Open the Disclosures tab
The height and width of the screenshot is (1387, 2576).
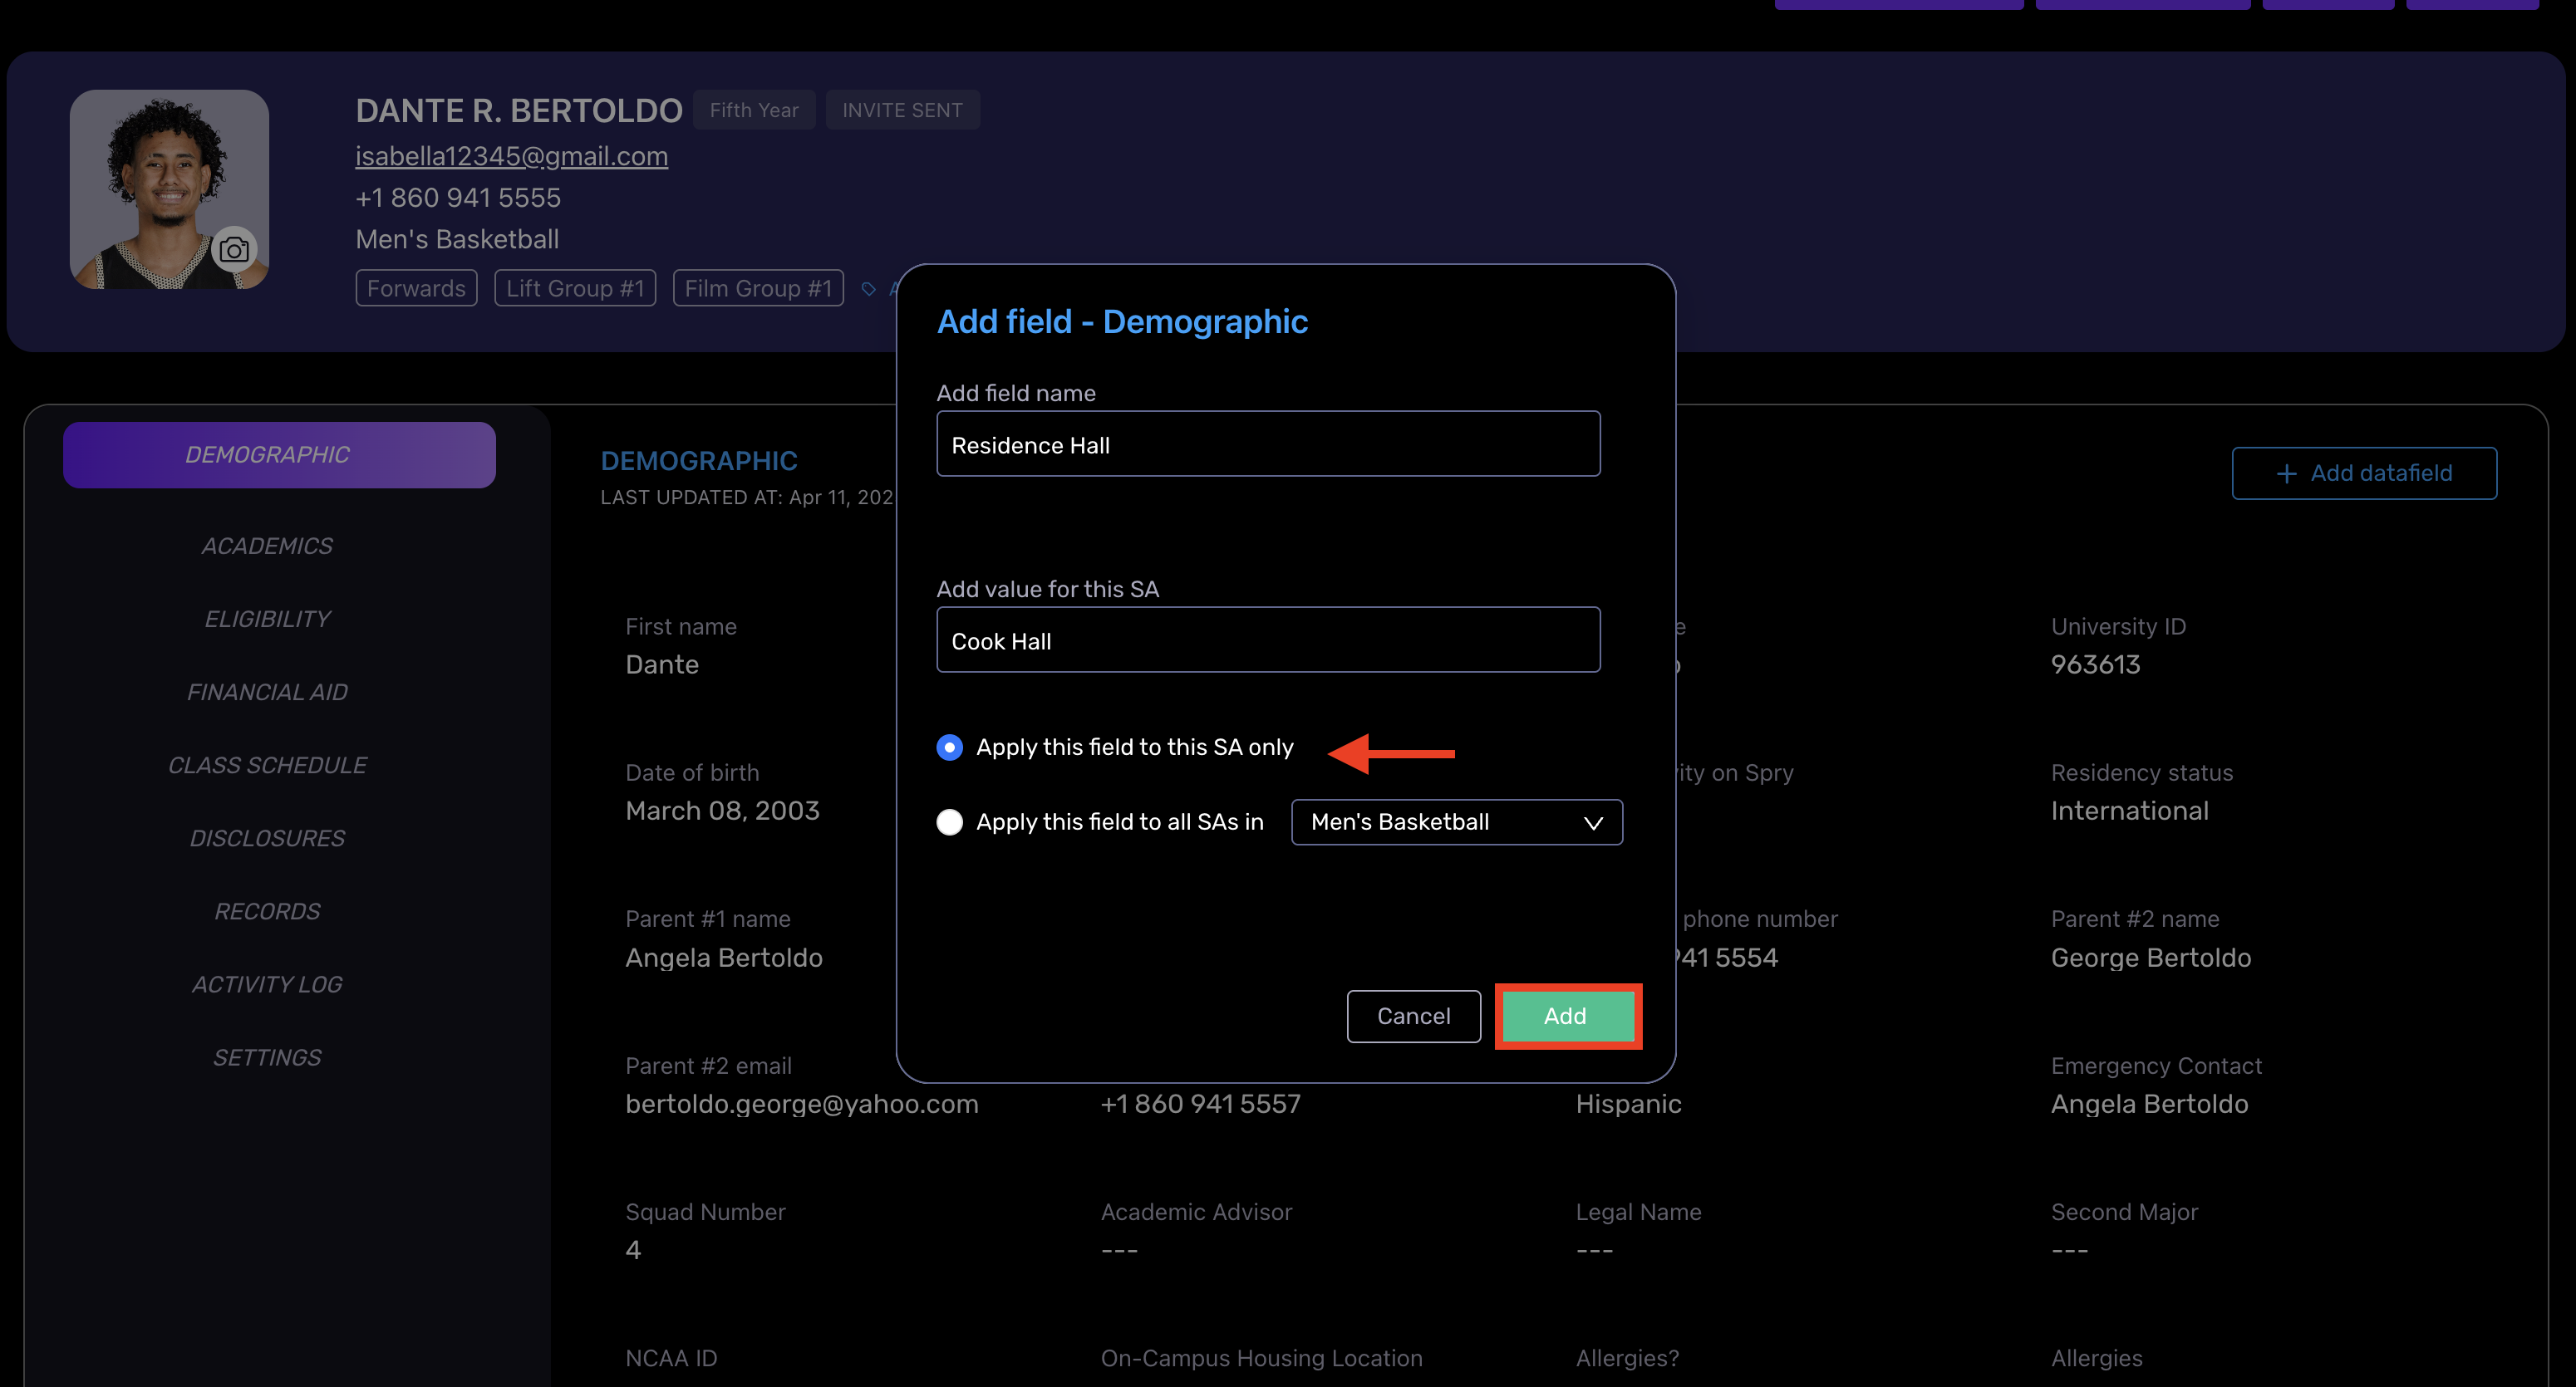(267, 838)
